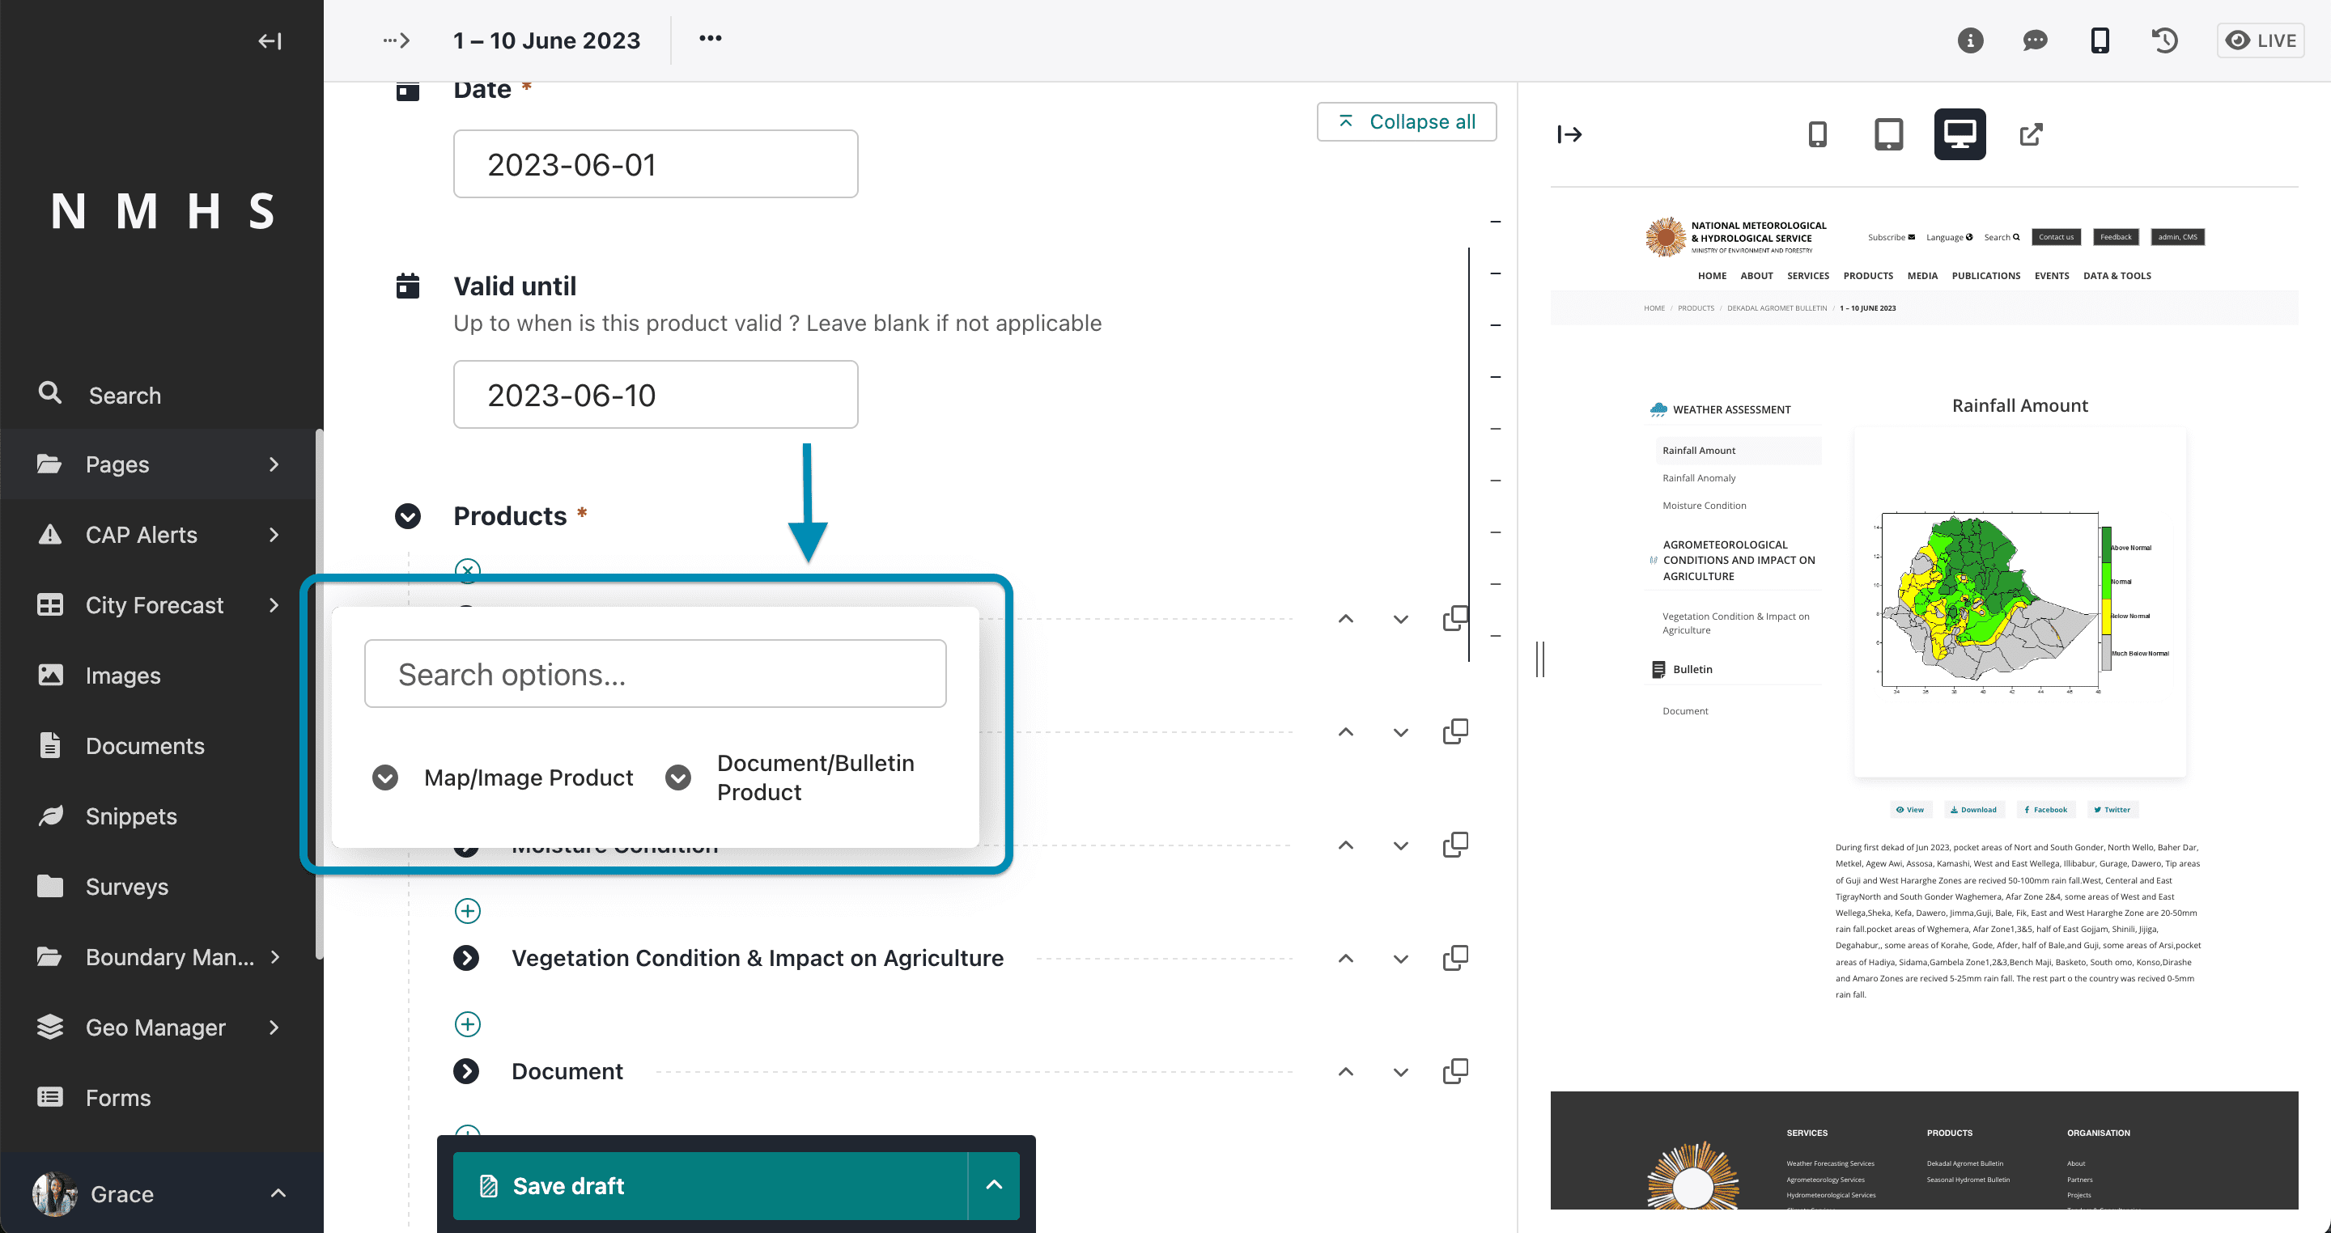Move Document block up
The image size is (2331, 1233).
pyautogui.click(x=1345, y=1071)
